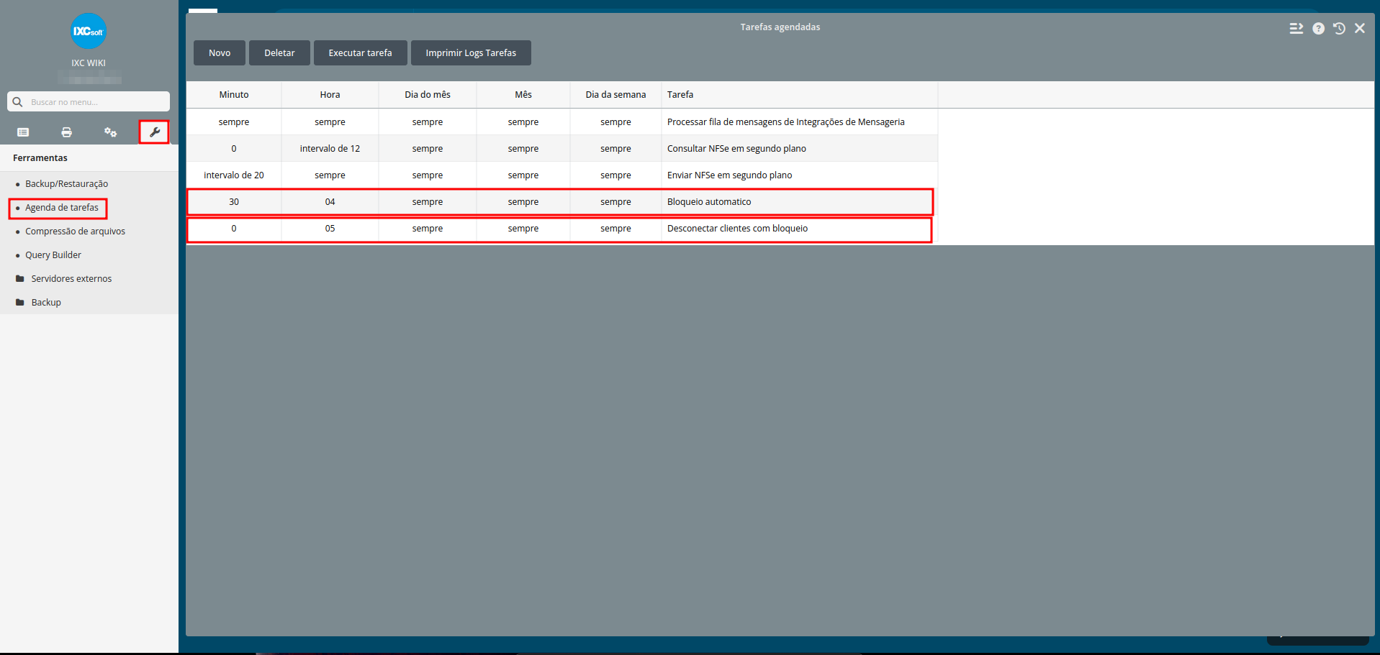Open the settings gears sidebar icon
The height and width of the screenshot is (655, 1380).
pos(110,132)
